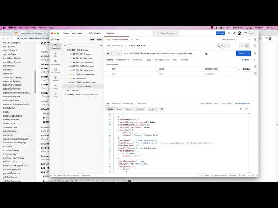Select the Pretty response view
Viewport: 278px width, 208px height.
pos(110,109)
